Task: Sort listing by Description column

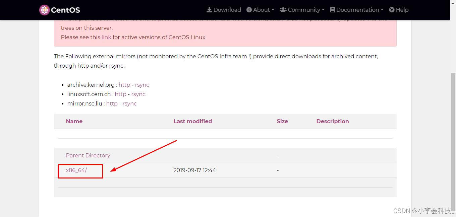Action: pos(333,121)
